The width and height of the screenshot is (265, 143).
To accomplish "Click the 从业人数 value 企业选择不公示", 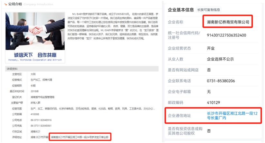I will pos(220,59).
